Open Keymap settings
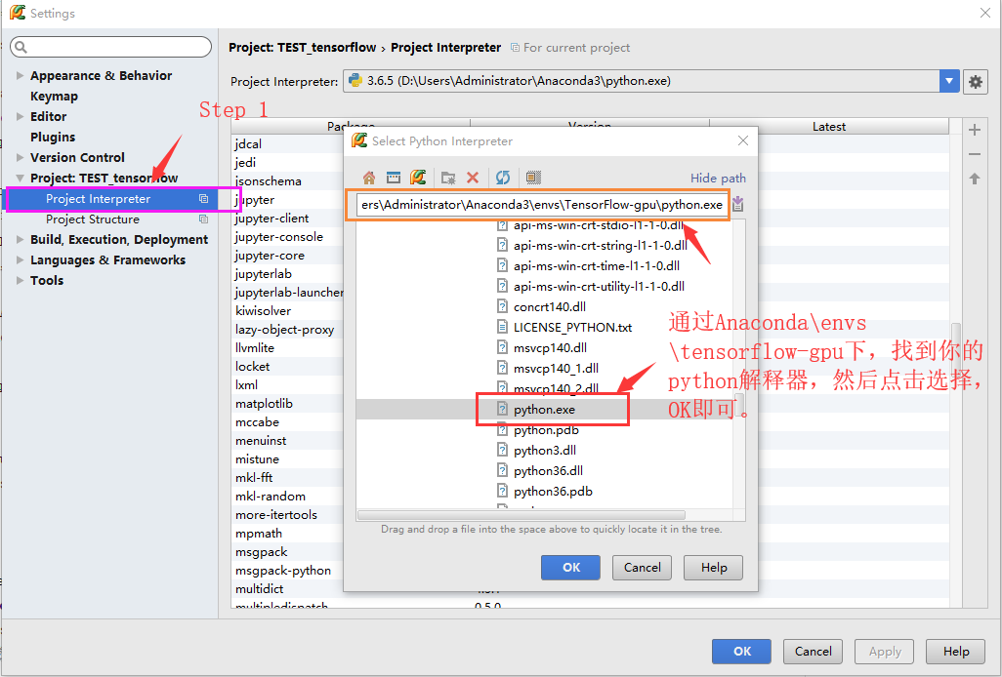Screen dimensions: 1002x677 point(54,96)
